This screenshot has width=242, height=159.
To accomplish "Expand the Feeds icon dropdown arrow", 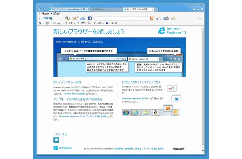I will click(x=51, y=23).
